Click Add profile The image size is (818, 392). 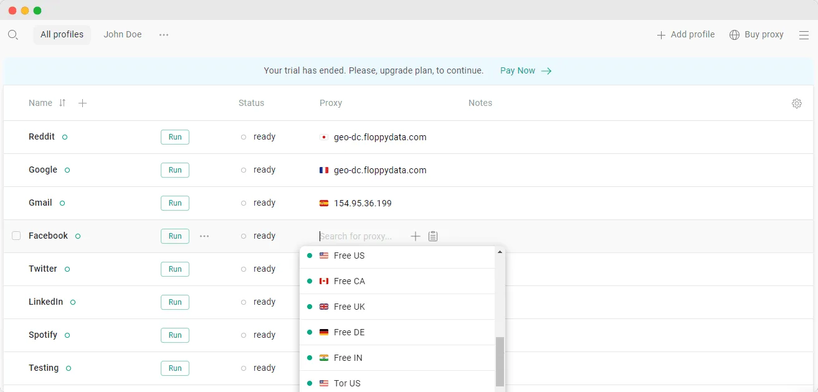click(686, 35)
